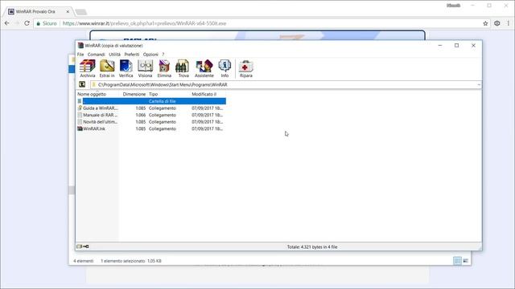Click the WinRAR.lnk file icon
Image resolution: width=515 pixels, height=289 pixels.
click(80, 128)
